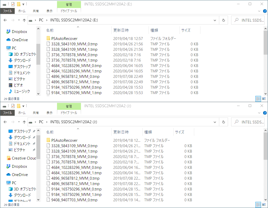This screenshot has width=268, height=208.
Task: Go up one level in J: window
Action: 24,122
